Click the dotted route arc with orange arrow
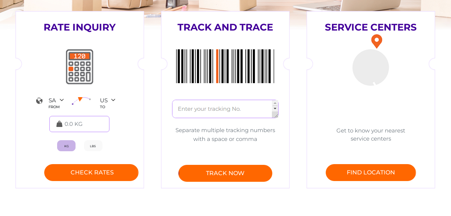The height and width of the screenshot is (216, 451). (x=81, y=100)
